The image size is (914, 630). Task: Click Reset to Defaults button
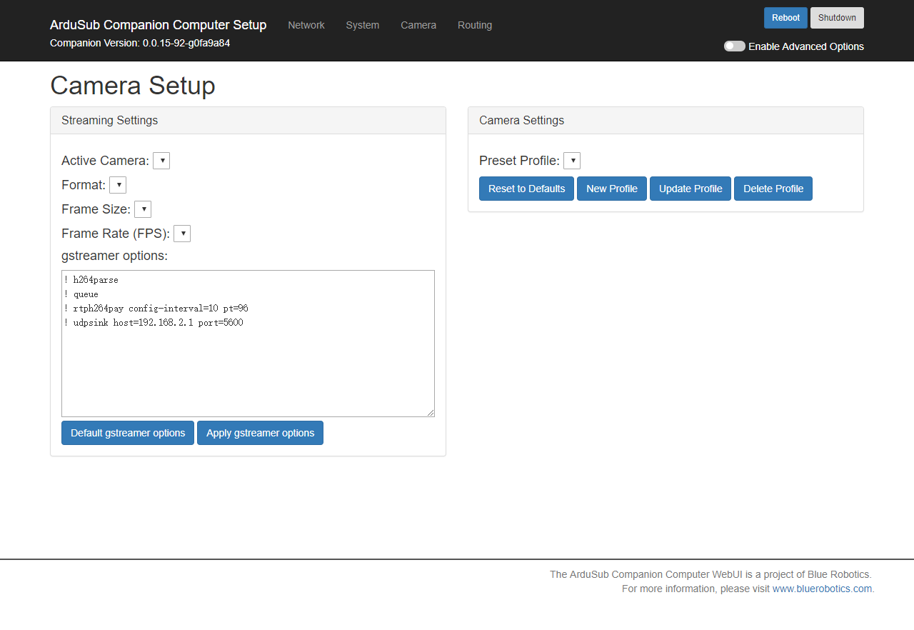(526, 189)
